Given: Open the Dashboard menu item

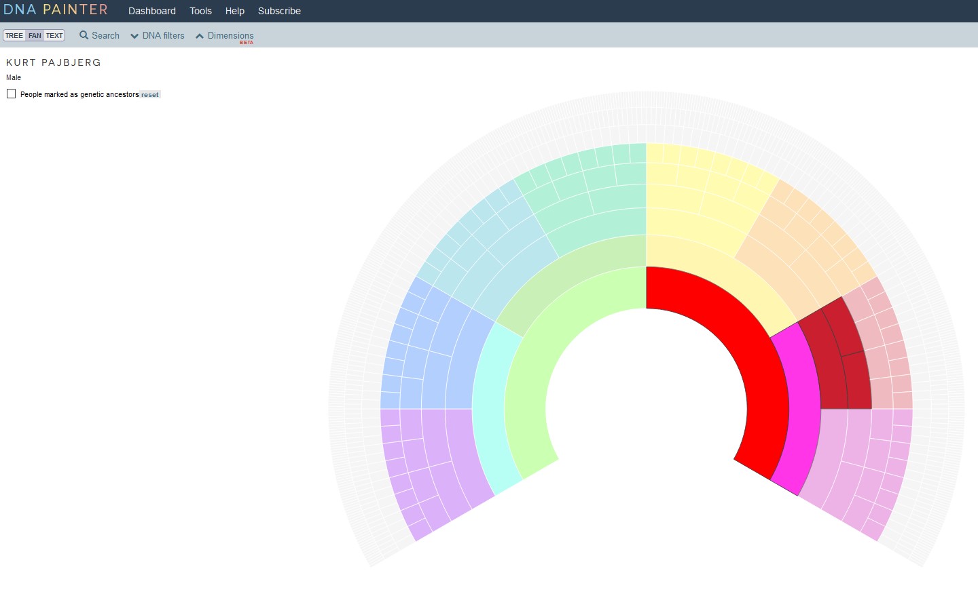Looking at the screenshot, I should point(152,11).
